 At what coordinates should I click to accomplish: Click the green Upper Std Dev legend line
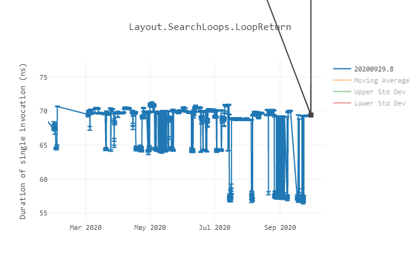click(342, 92)
